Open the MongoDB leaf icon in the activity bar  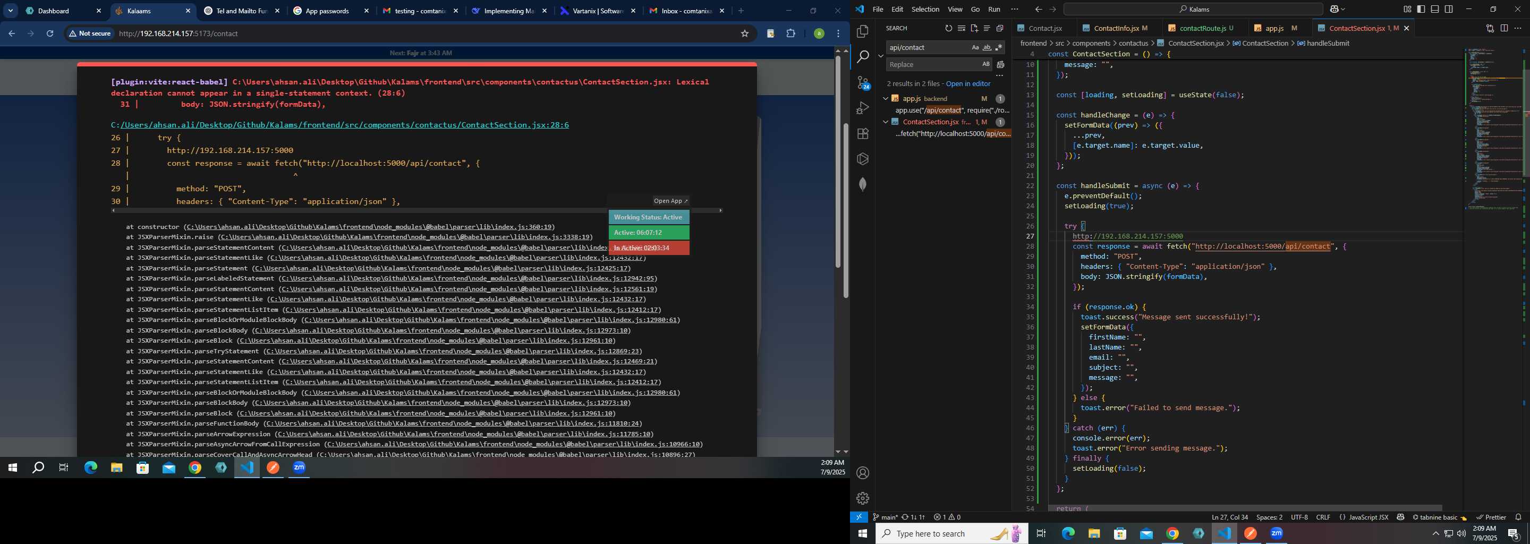(x=863, y=184)
